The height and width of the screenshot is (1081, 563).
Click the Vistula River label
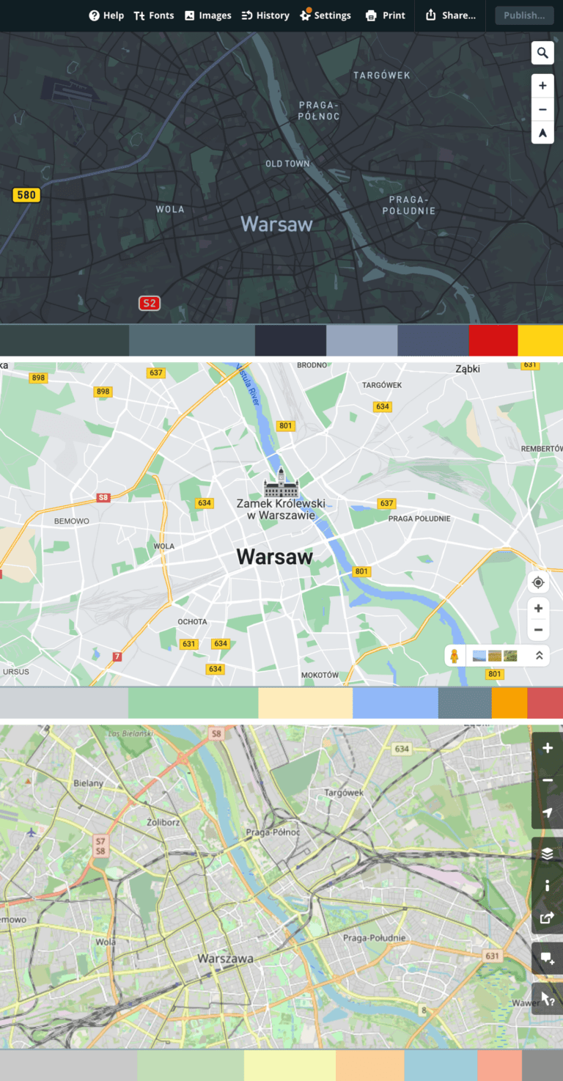249,386
